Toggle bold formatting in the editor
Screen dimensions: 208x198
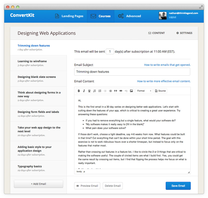pos(79,91)
